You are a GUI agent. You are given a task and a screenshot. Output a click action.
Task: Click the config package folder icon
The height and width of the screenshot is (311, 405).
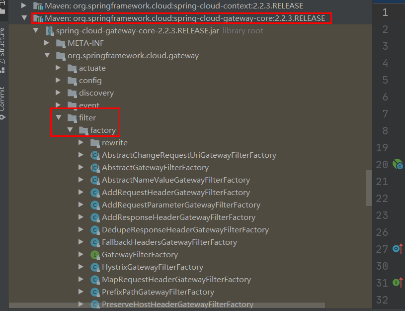[72, 81]
